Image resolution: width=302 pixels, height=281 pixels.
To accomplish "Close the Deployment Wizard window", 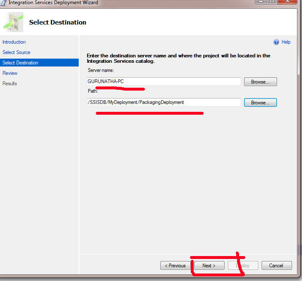I will [x=287, y=2].
